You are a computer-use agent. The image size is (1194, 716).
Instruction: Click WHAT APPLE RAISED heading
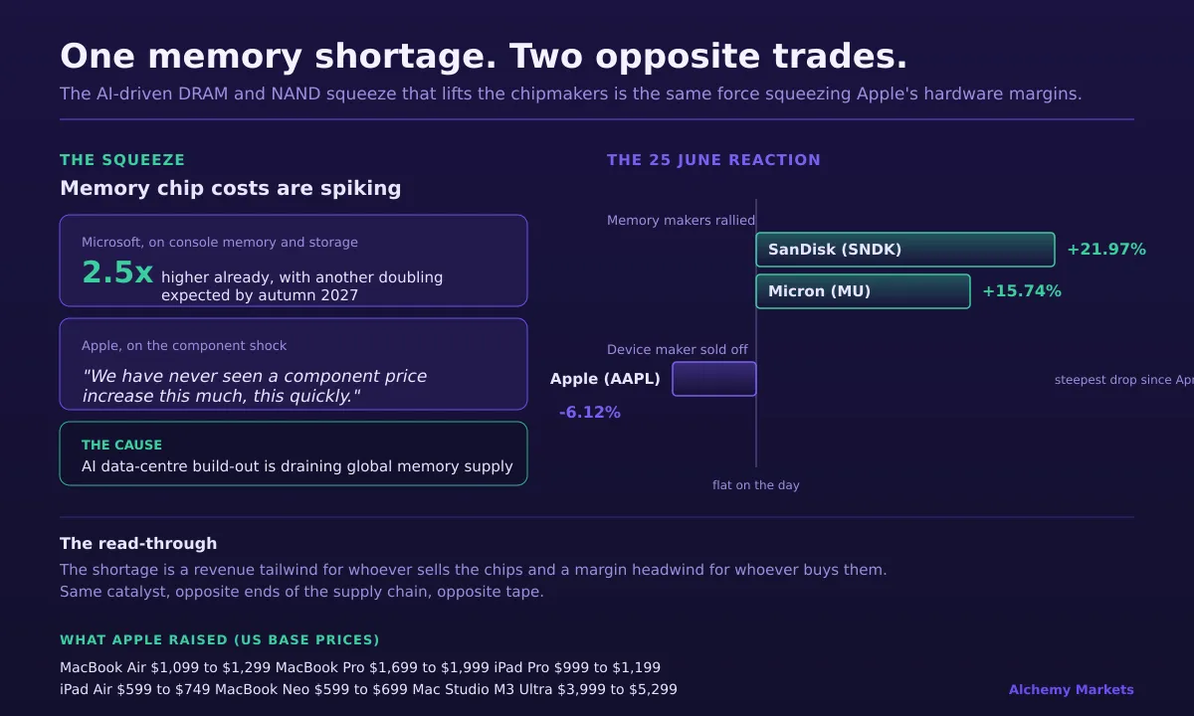tap(220, 640)
